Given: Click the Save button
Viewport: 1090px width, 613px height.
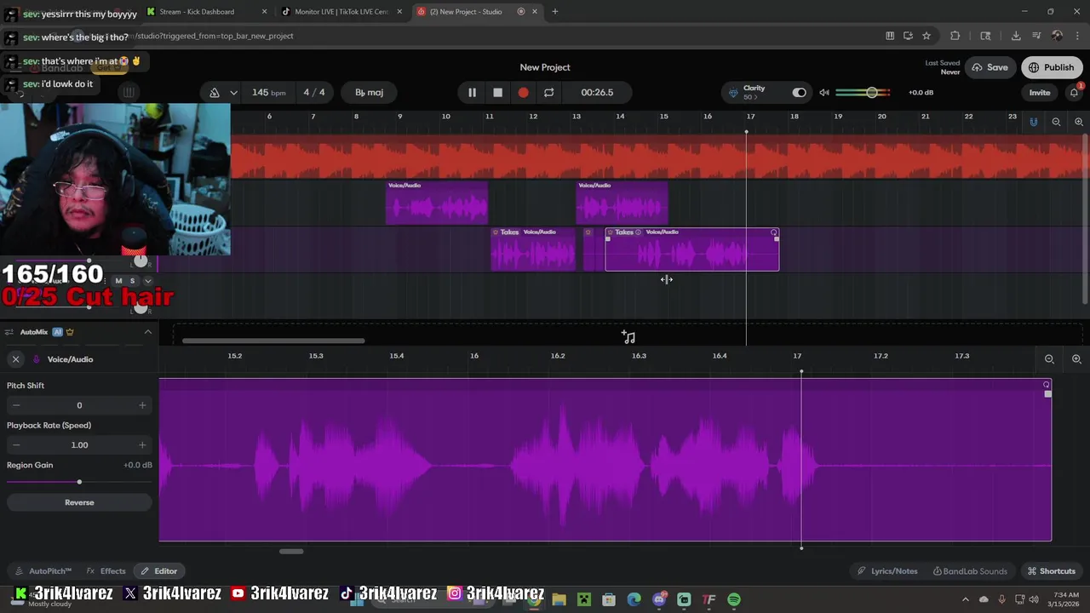Looking at the screenshot, I should point(990,67).
